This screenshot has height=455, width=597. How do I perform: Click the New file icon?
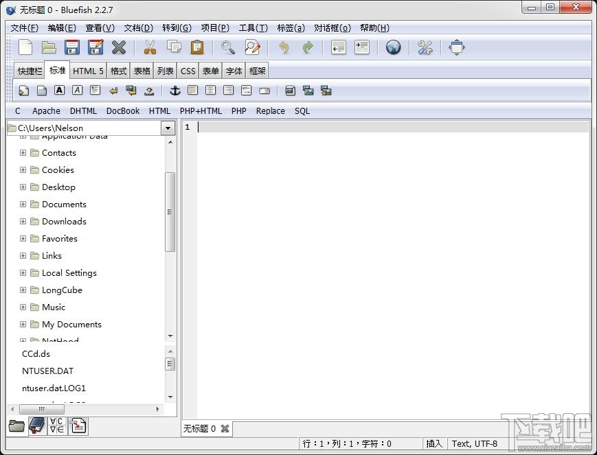tap(25, 47)
